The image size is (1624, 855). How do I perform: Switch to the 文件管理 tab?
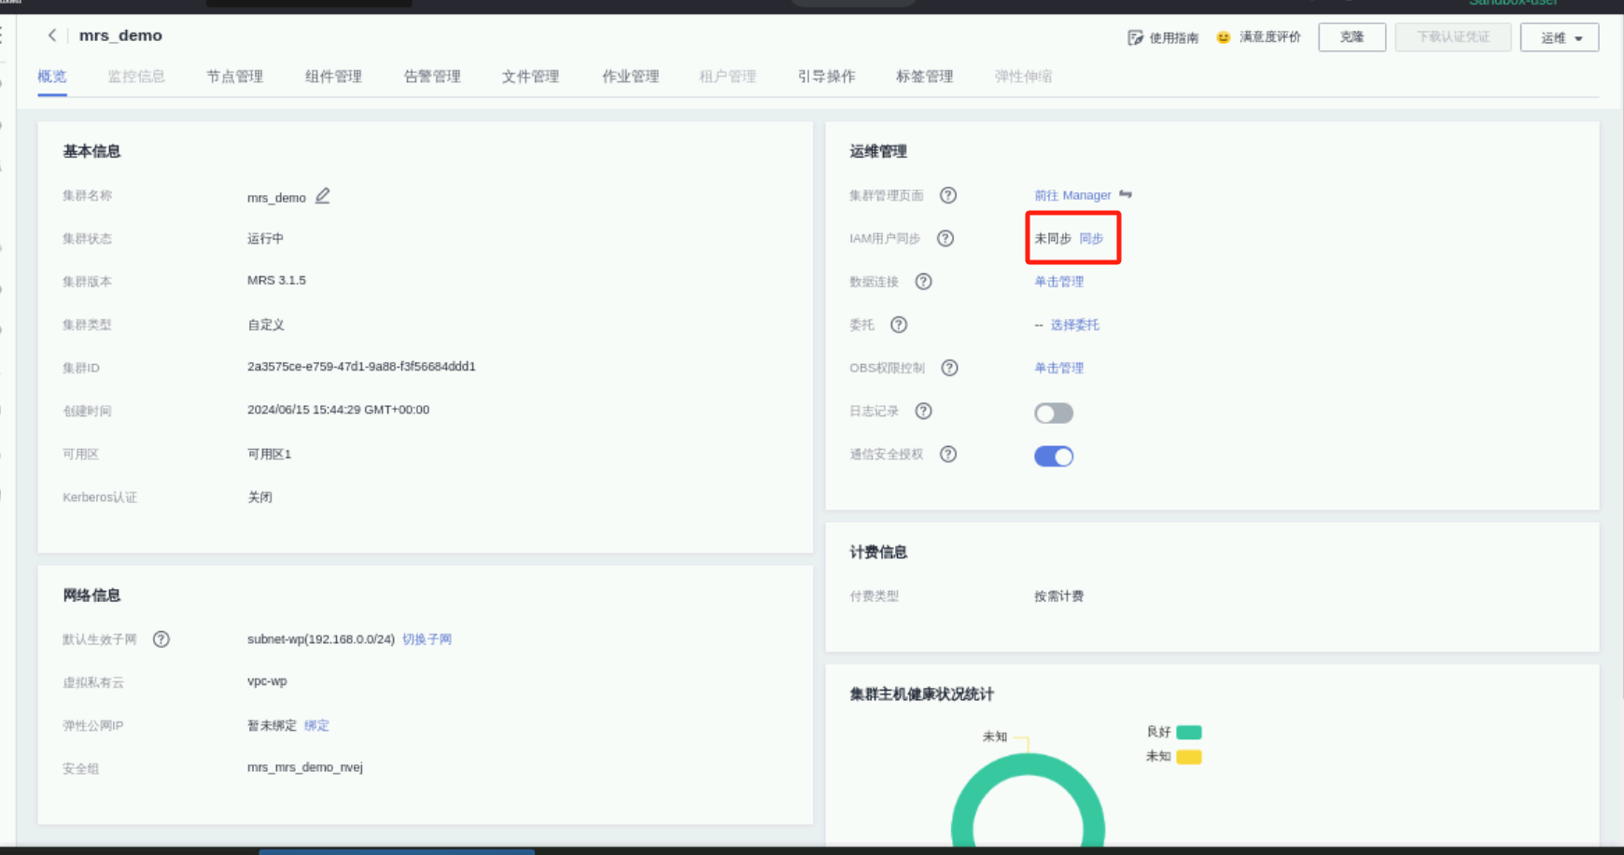click(x=530, y=77)
